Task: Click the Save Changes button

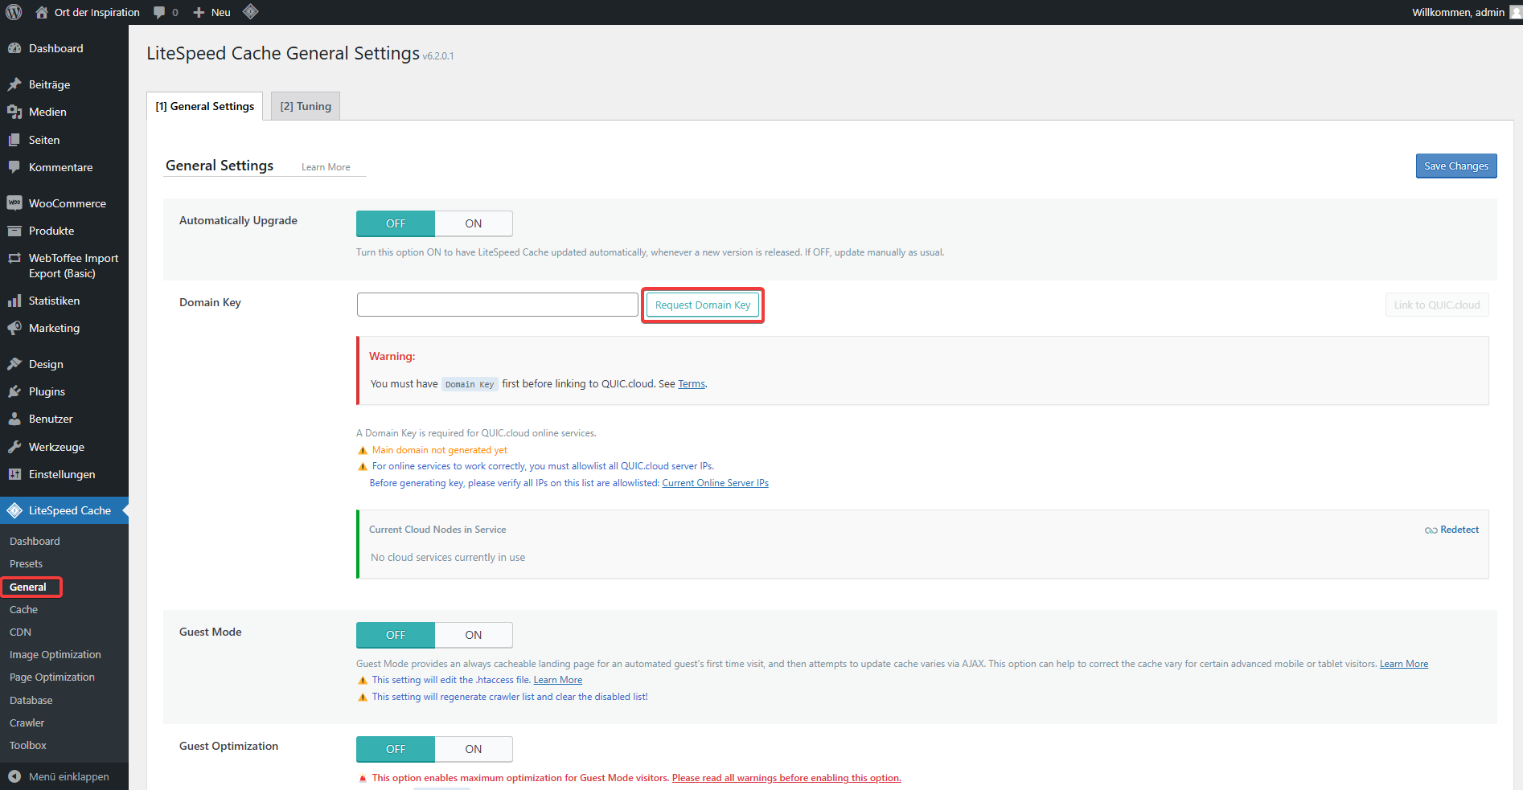Action: tap(1456, 166)
